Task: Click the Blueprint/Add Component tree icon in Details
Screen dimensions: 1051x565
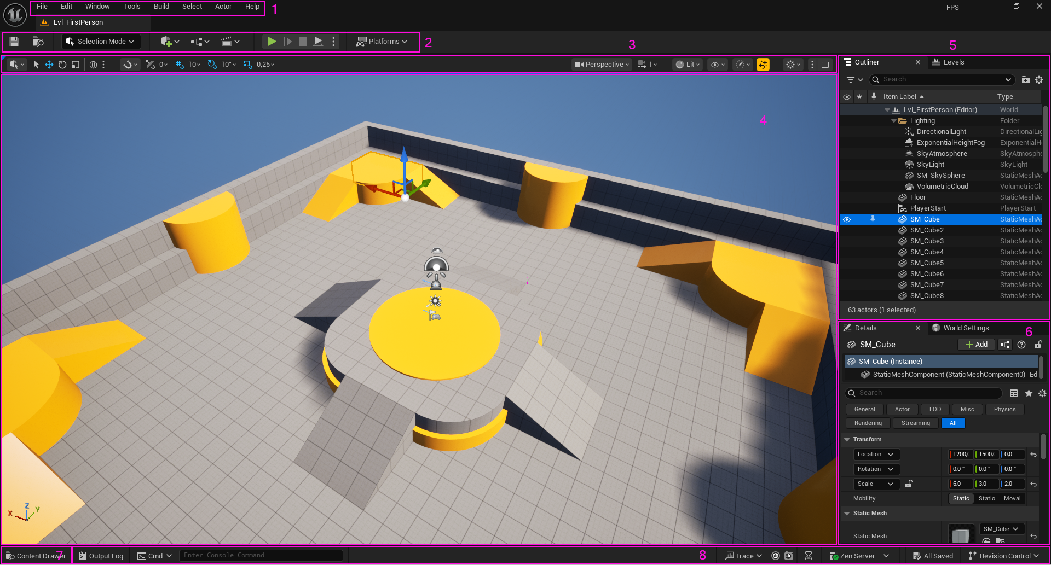Action: click(1004, 345)
